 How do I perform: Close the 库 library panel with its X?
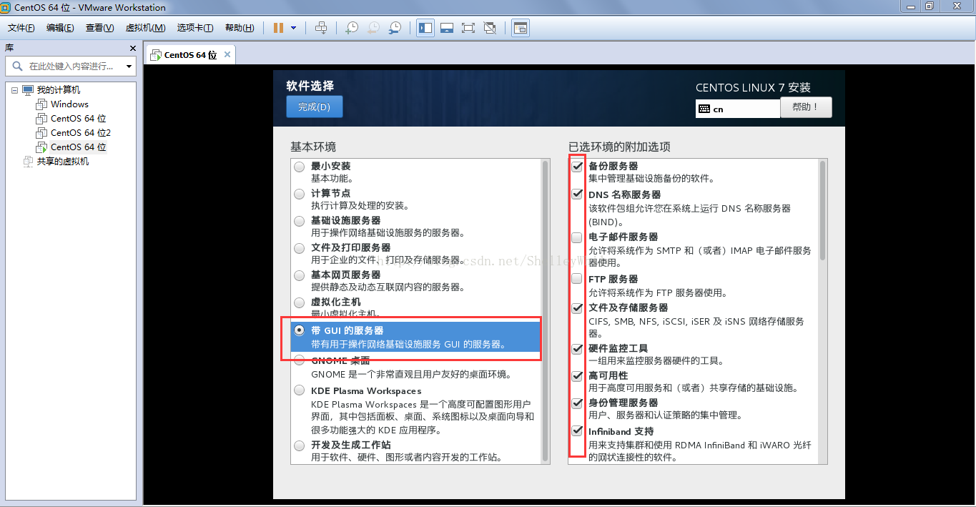pyautogui.click(x=132, y=48)
